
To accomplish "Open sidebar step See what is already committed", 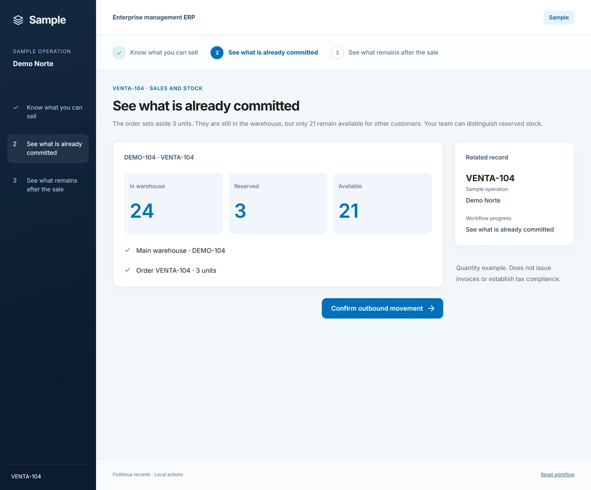I will [48, 148].
